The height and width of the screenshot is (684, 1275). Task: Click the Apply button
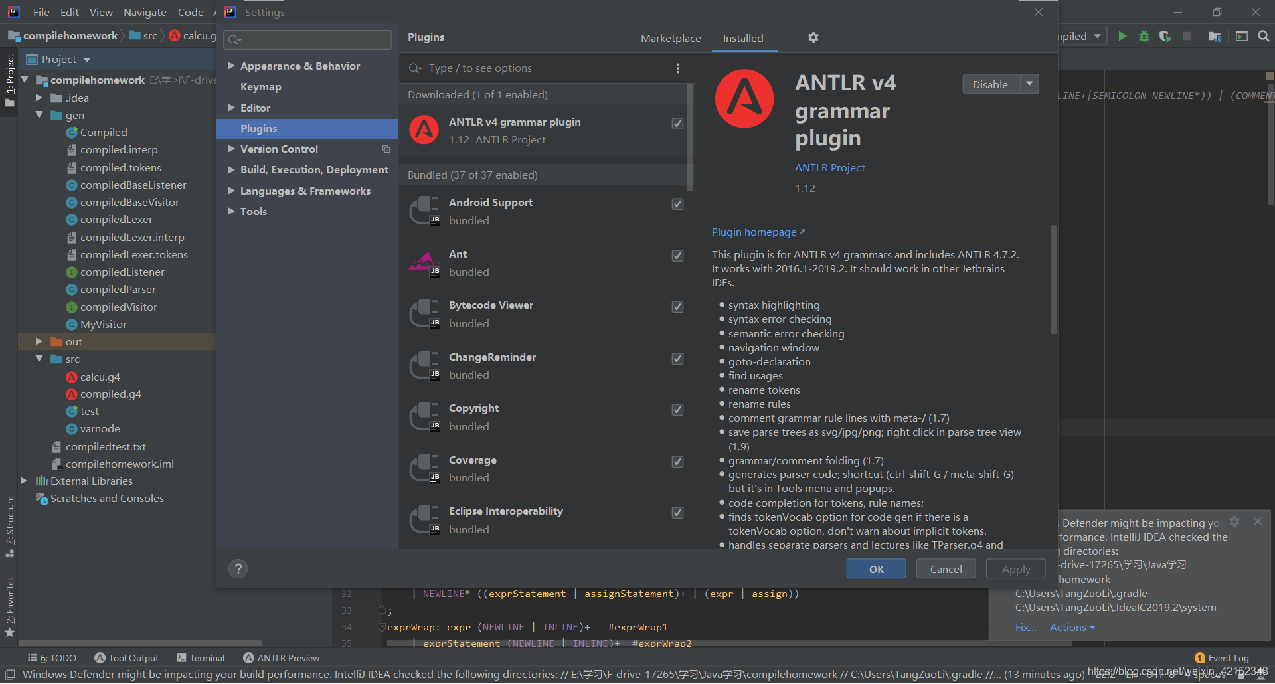point(1015,568)
